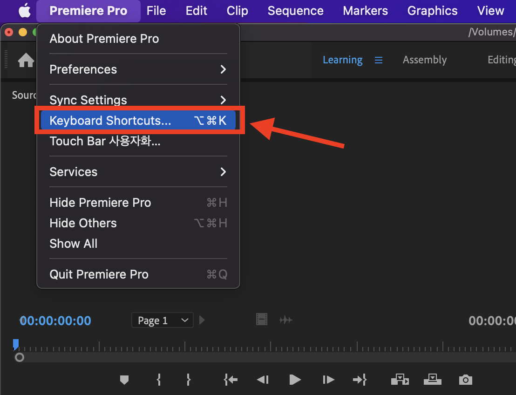Mark Out point bracket button
The width and height of the screenshot is (516, 395).
tap(189, 380)
